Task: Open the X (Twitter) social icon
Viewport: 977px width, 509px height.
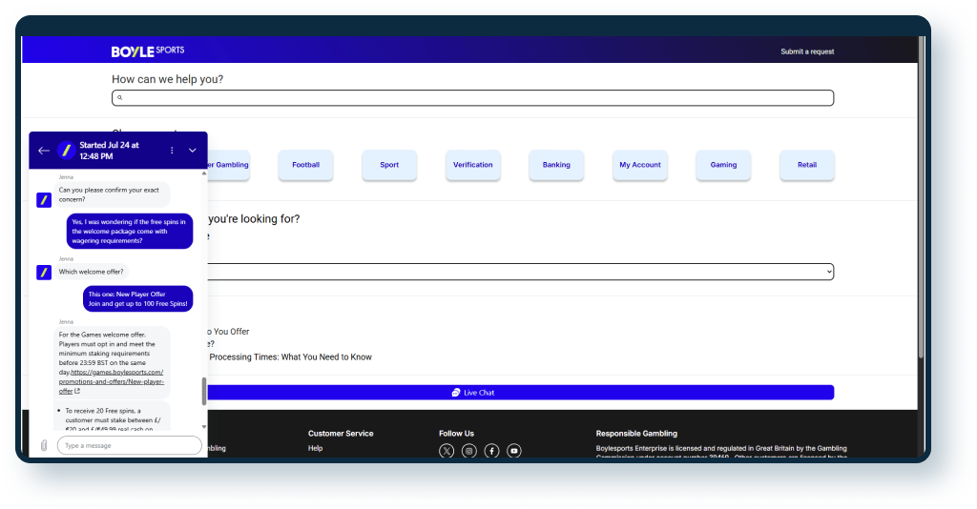Action: tap(447, 451)
